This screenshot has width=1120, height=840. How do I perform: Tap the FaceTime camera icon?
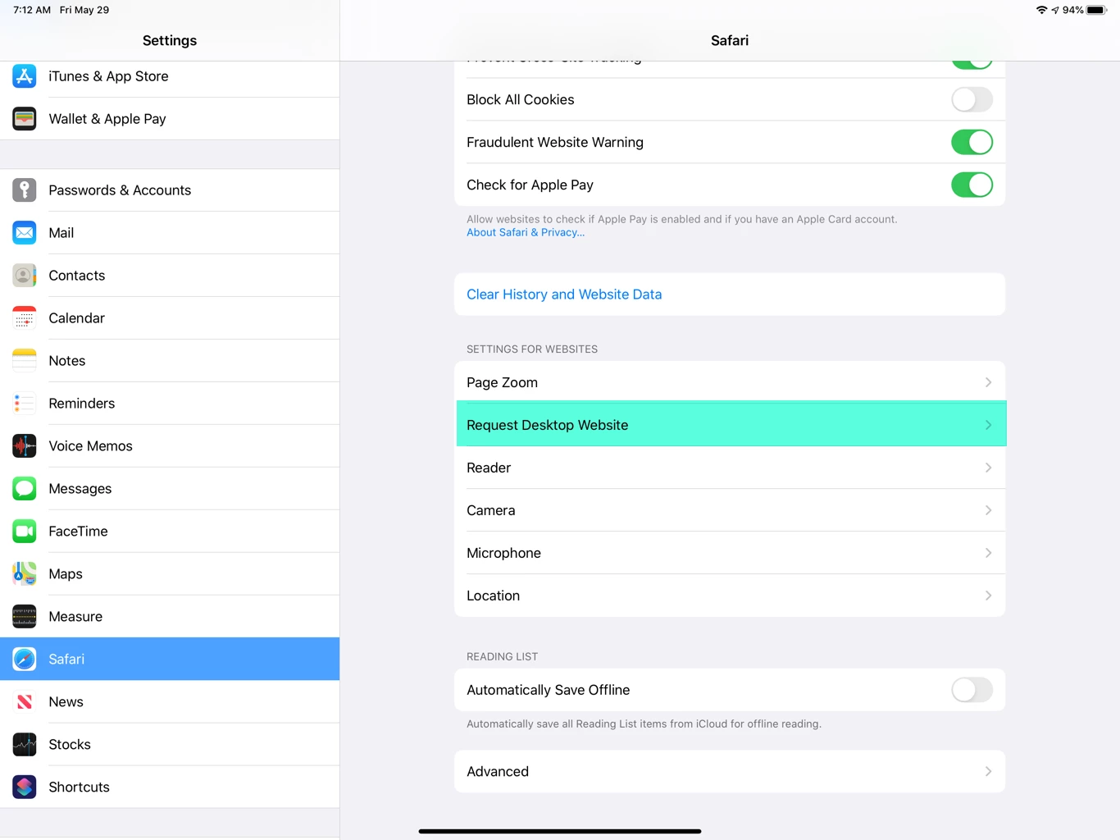[x=25, y=532]
